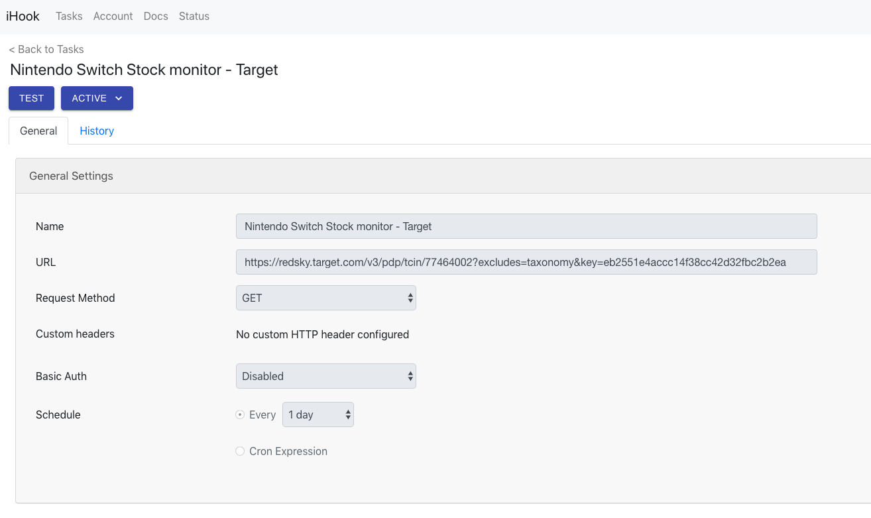
Task: Click the 'Schedule' label
Action: 58,415
